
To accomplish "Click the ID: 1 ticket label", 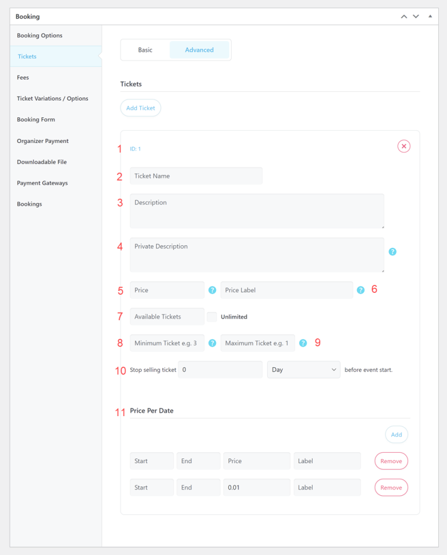I will click(x=135, y=149).
